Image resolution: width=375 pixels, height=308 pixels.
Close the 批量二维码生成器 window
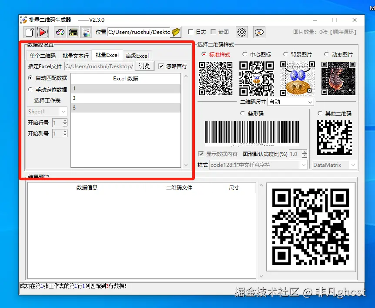tap(355, 20)
